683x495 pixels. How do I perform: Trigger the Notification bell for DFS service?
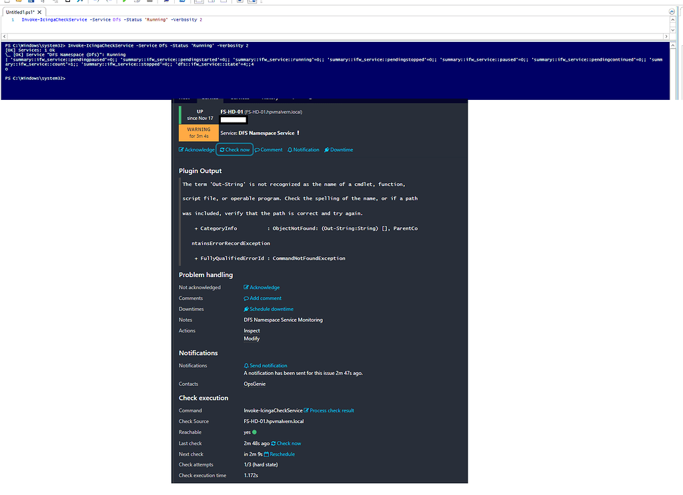click(x=303, y=149)
